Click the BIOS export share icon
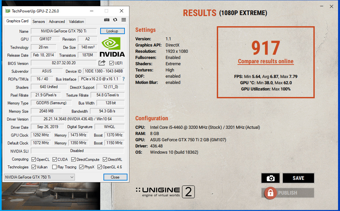This screenshot has height=211, width=340. 102,63
